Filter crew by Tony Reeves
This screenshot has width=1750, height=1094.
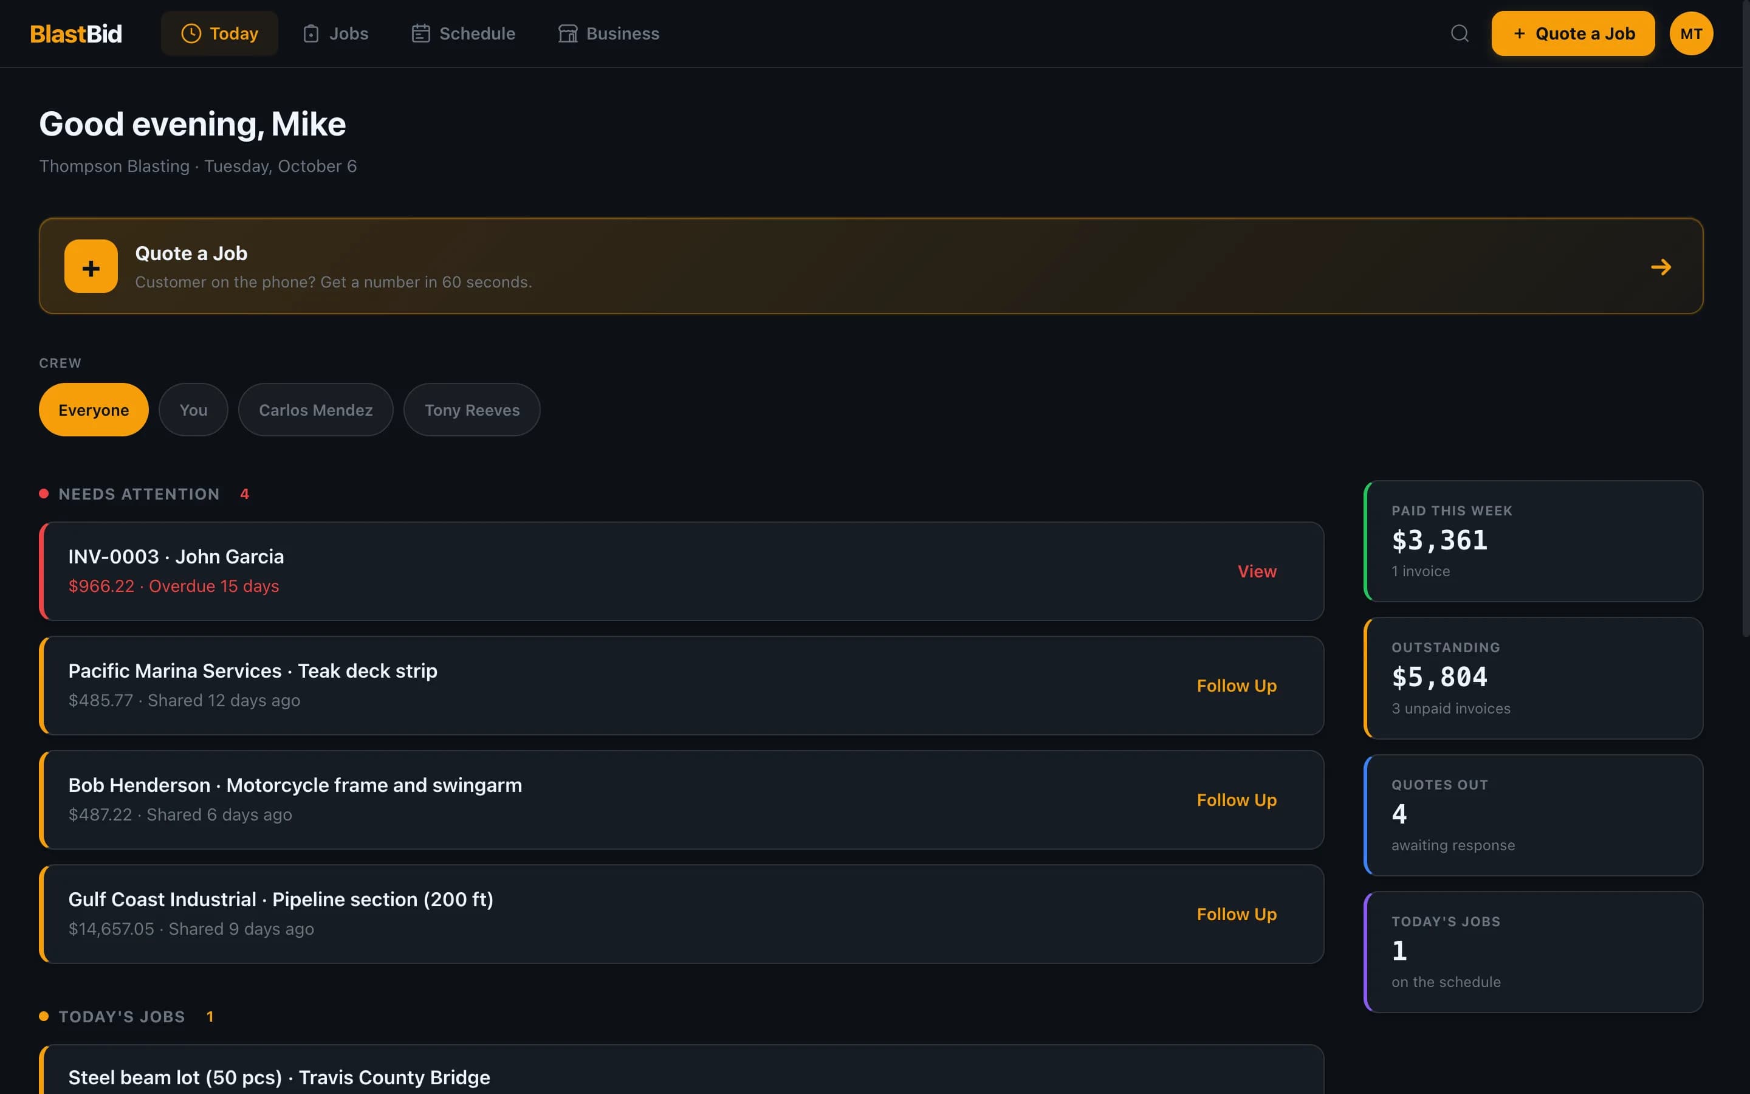(472, 410)
